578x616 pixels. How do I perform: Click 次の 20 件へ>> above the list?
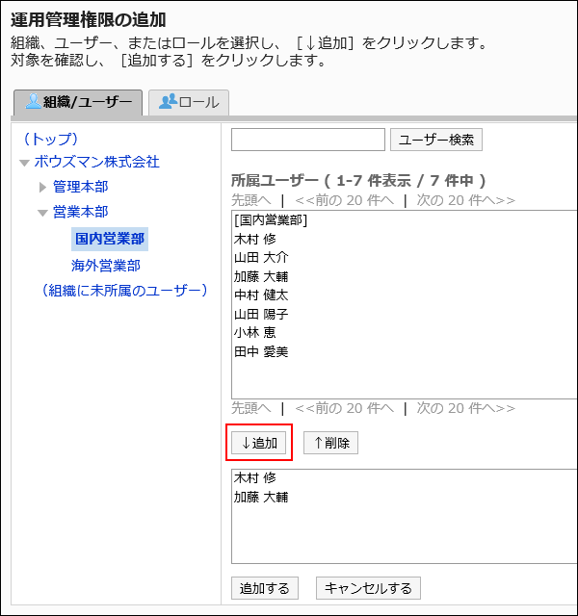[x=466, y=200]
